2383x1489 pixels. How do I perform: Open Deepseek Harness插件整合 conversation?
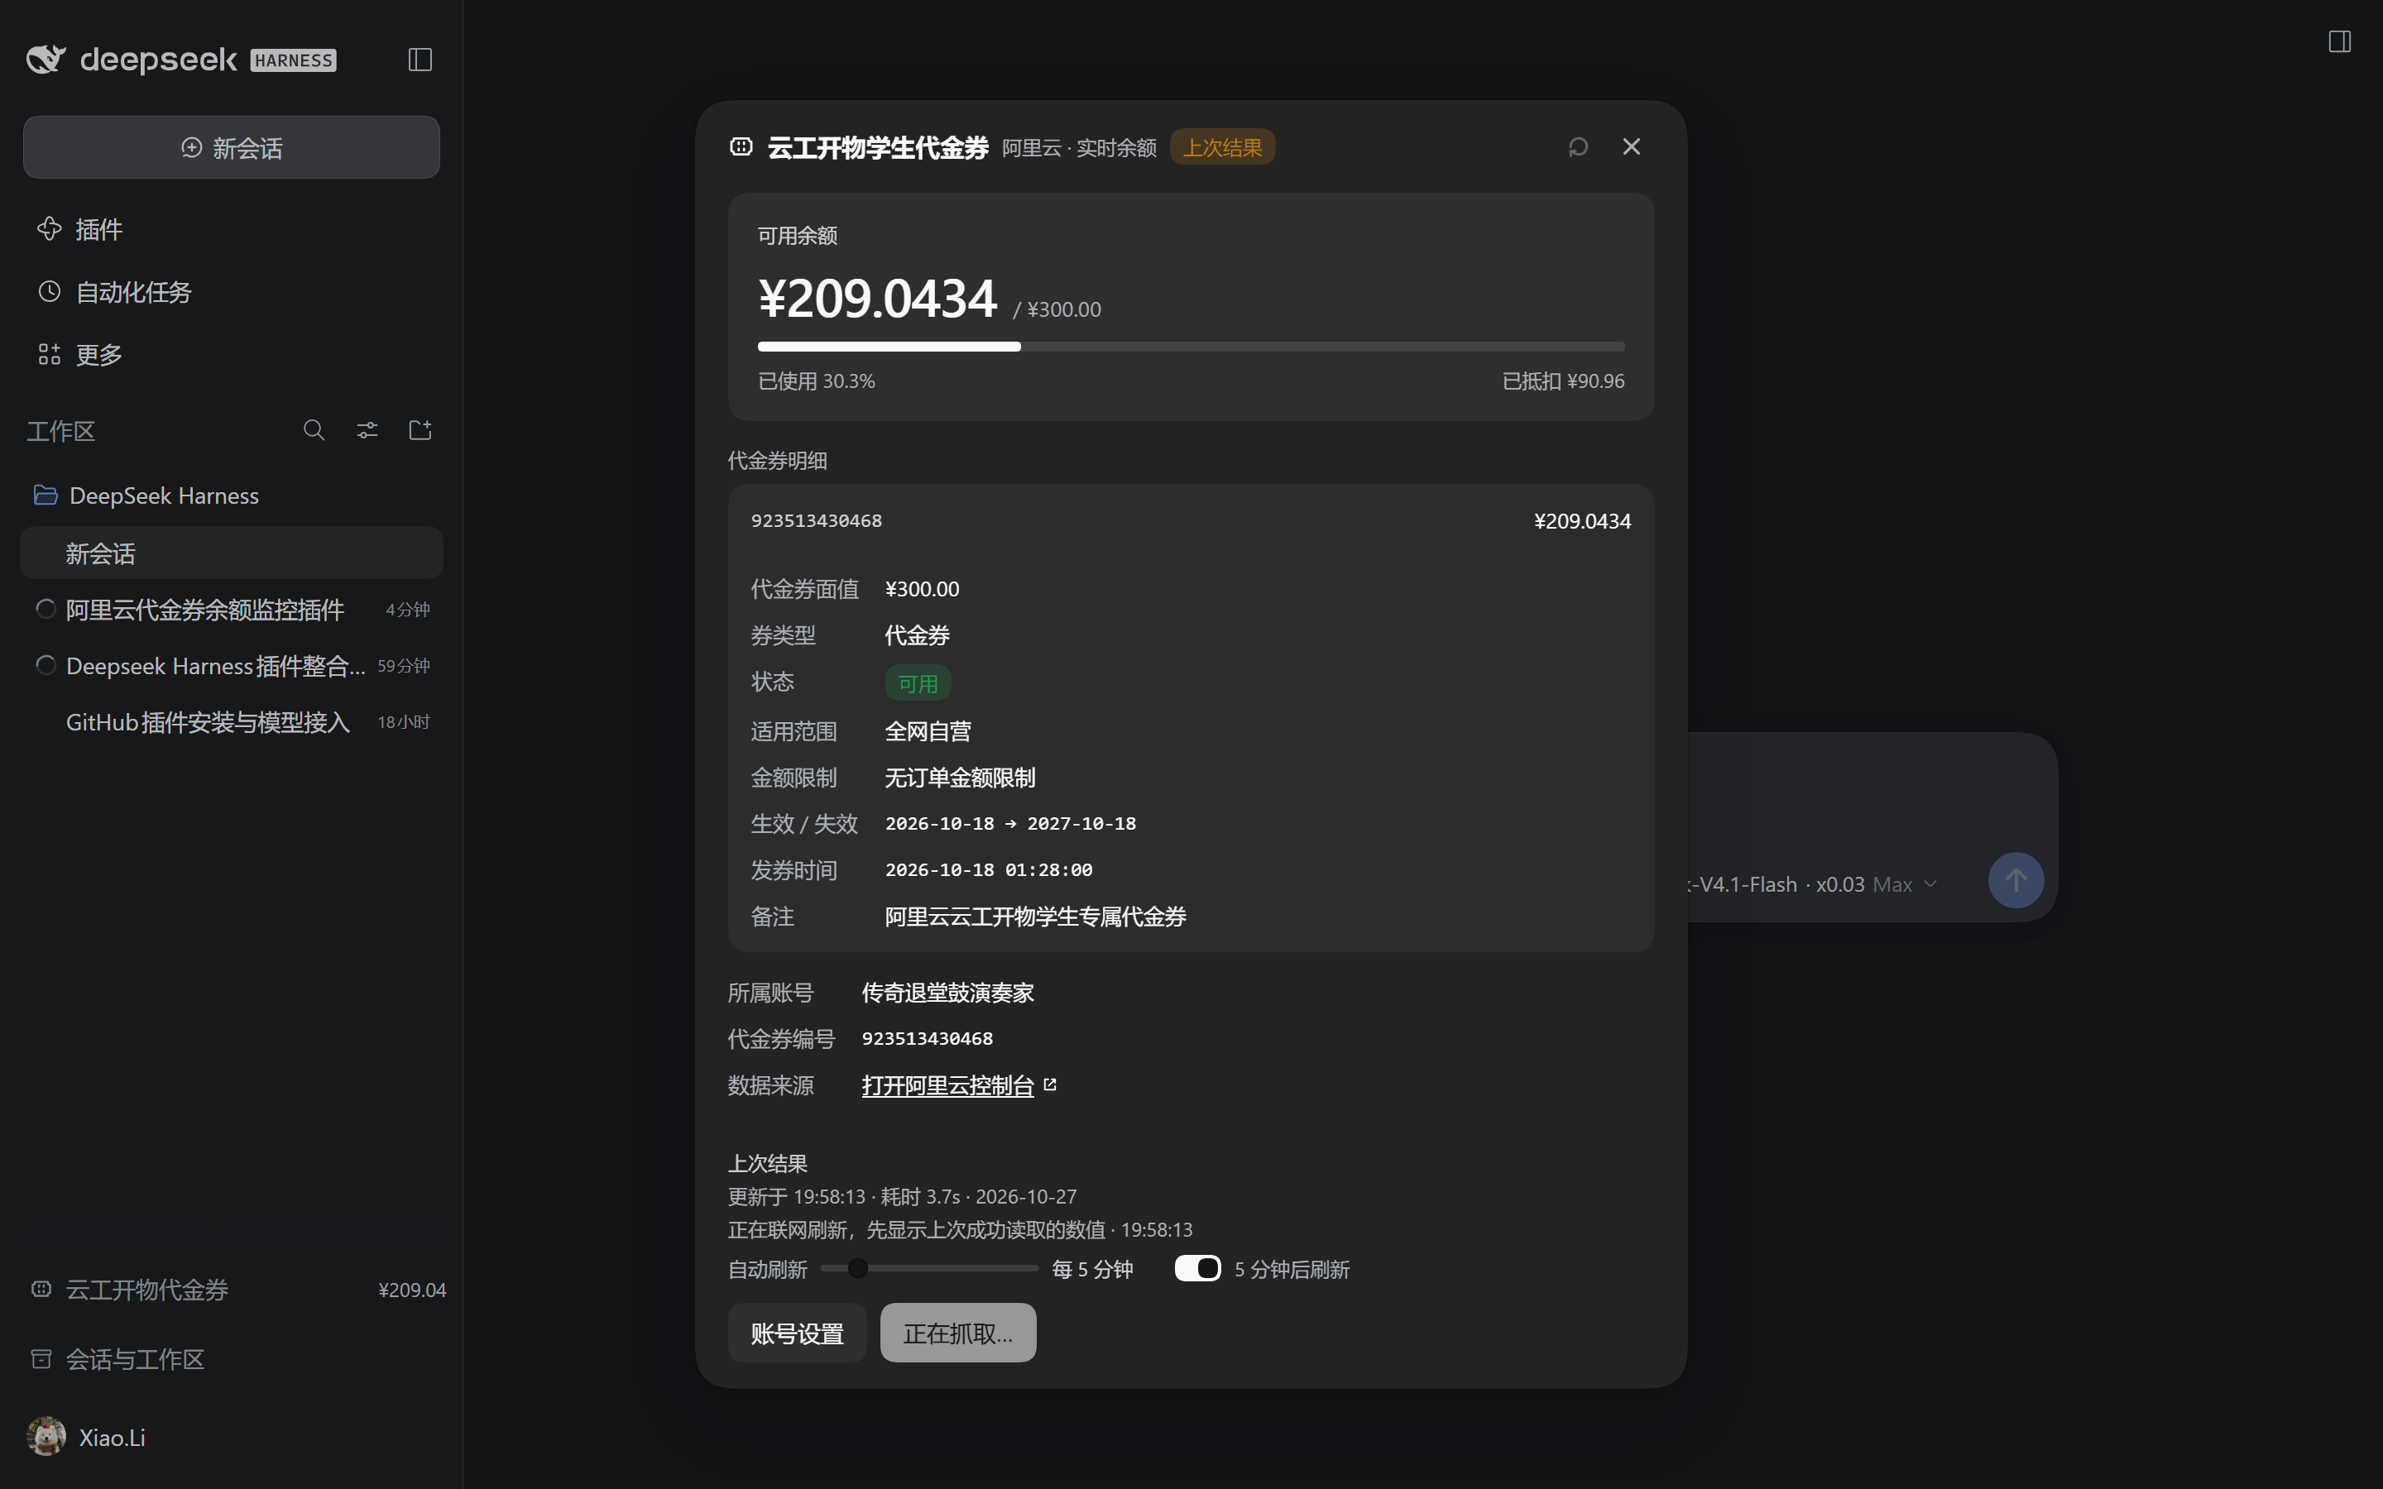[x=232, y=666]
